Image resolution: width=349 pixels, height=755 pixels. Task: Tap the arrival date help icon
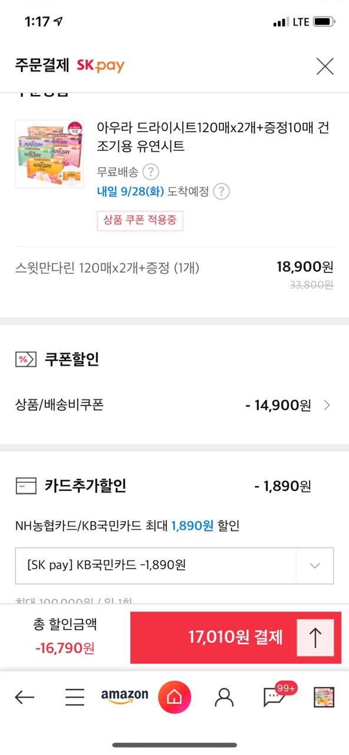pyautogui.click(x=221, y=191)
